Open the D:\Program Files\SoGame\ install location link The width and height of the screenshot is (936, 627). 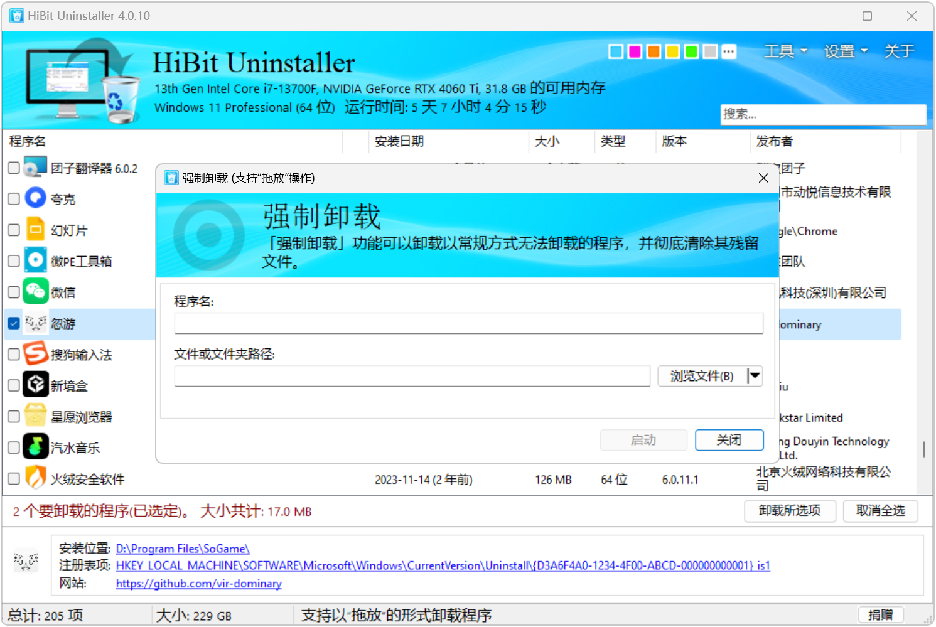click(x=183, y=549)
